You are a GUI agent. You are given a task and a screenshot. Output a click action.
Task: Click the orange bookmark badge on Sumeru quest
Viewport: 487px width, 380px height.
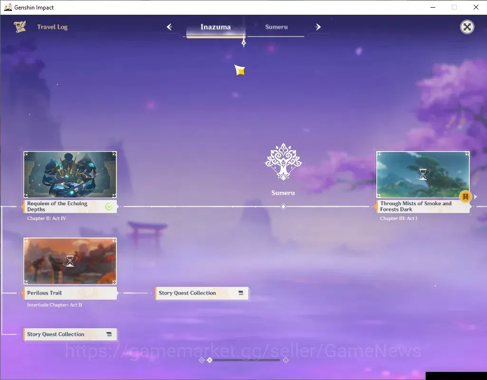(465, 197)
